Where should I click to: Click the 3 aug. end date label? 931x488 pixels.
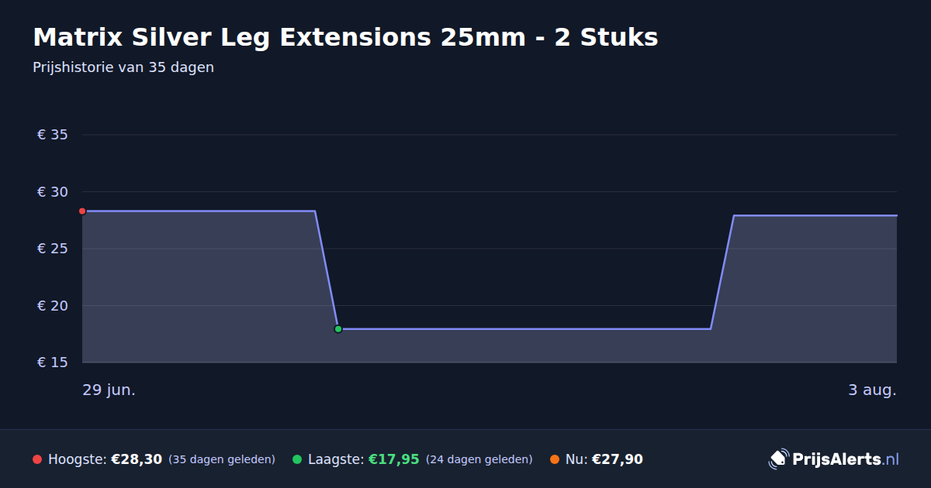coord(872,390)
